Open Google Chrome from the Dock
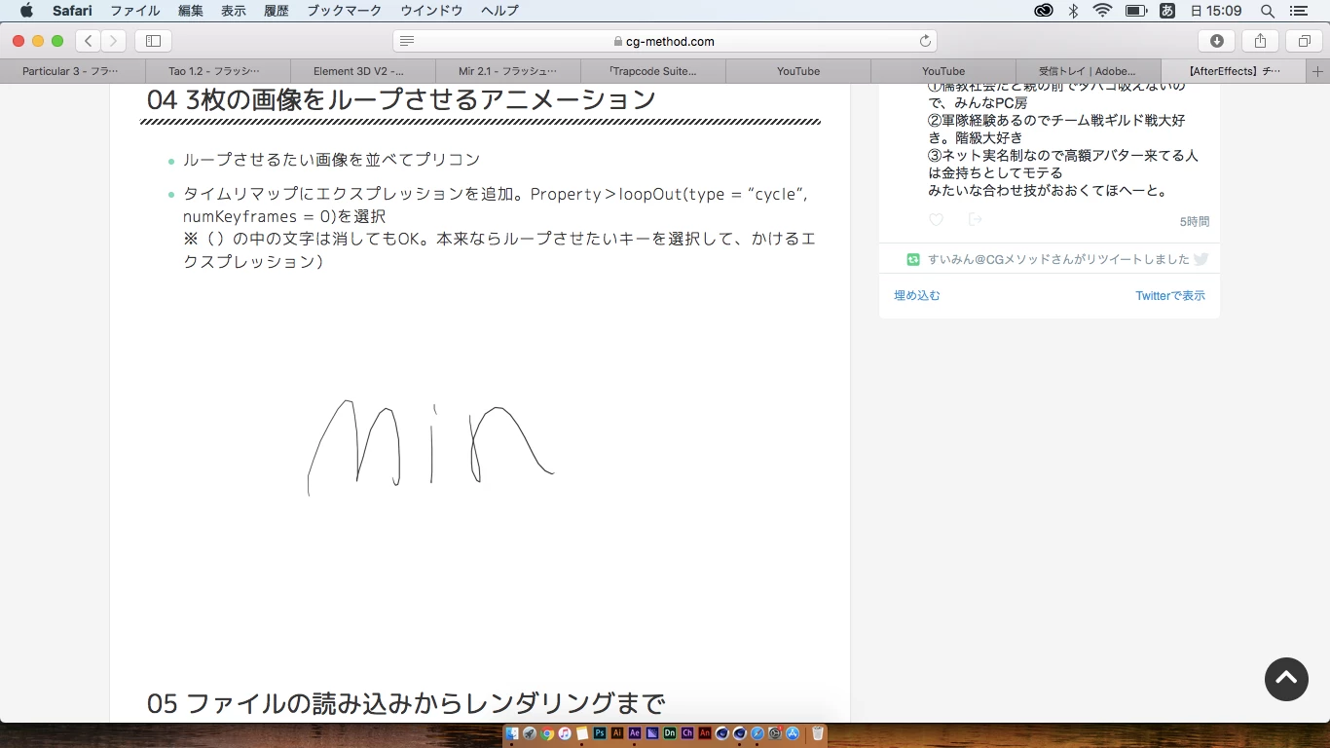Viewport: 1330px width, 748px height. point(547,733)
